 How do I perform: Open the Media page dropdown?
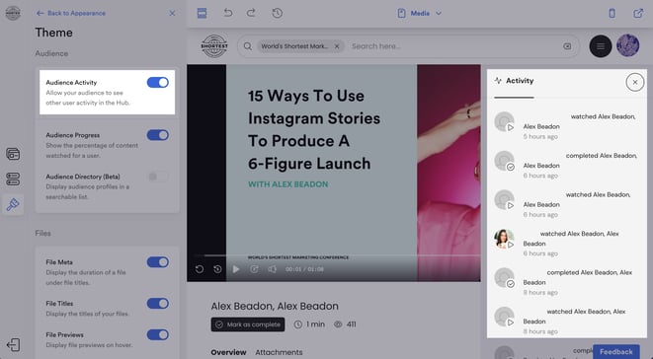pos(420,13)
